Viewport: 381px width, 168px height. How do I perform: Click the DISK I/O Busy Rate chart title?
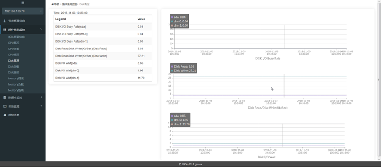point(267,59)
